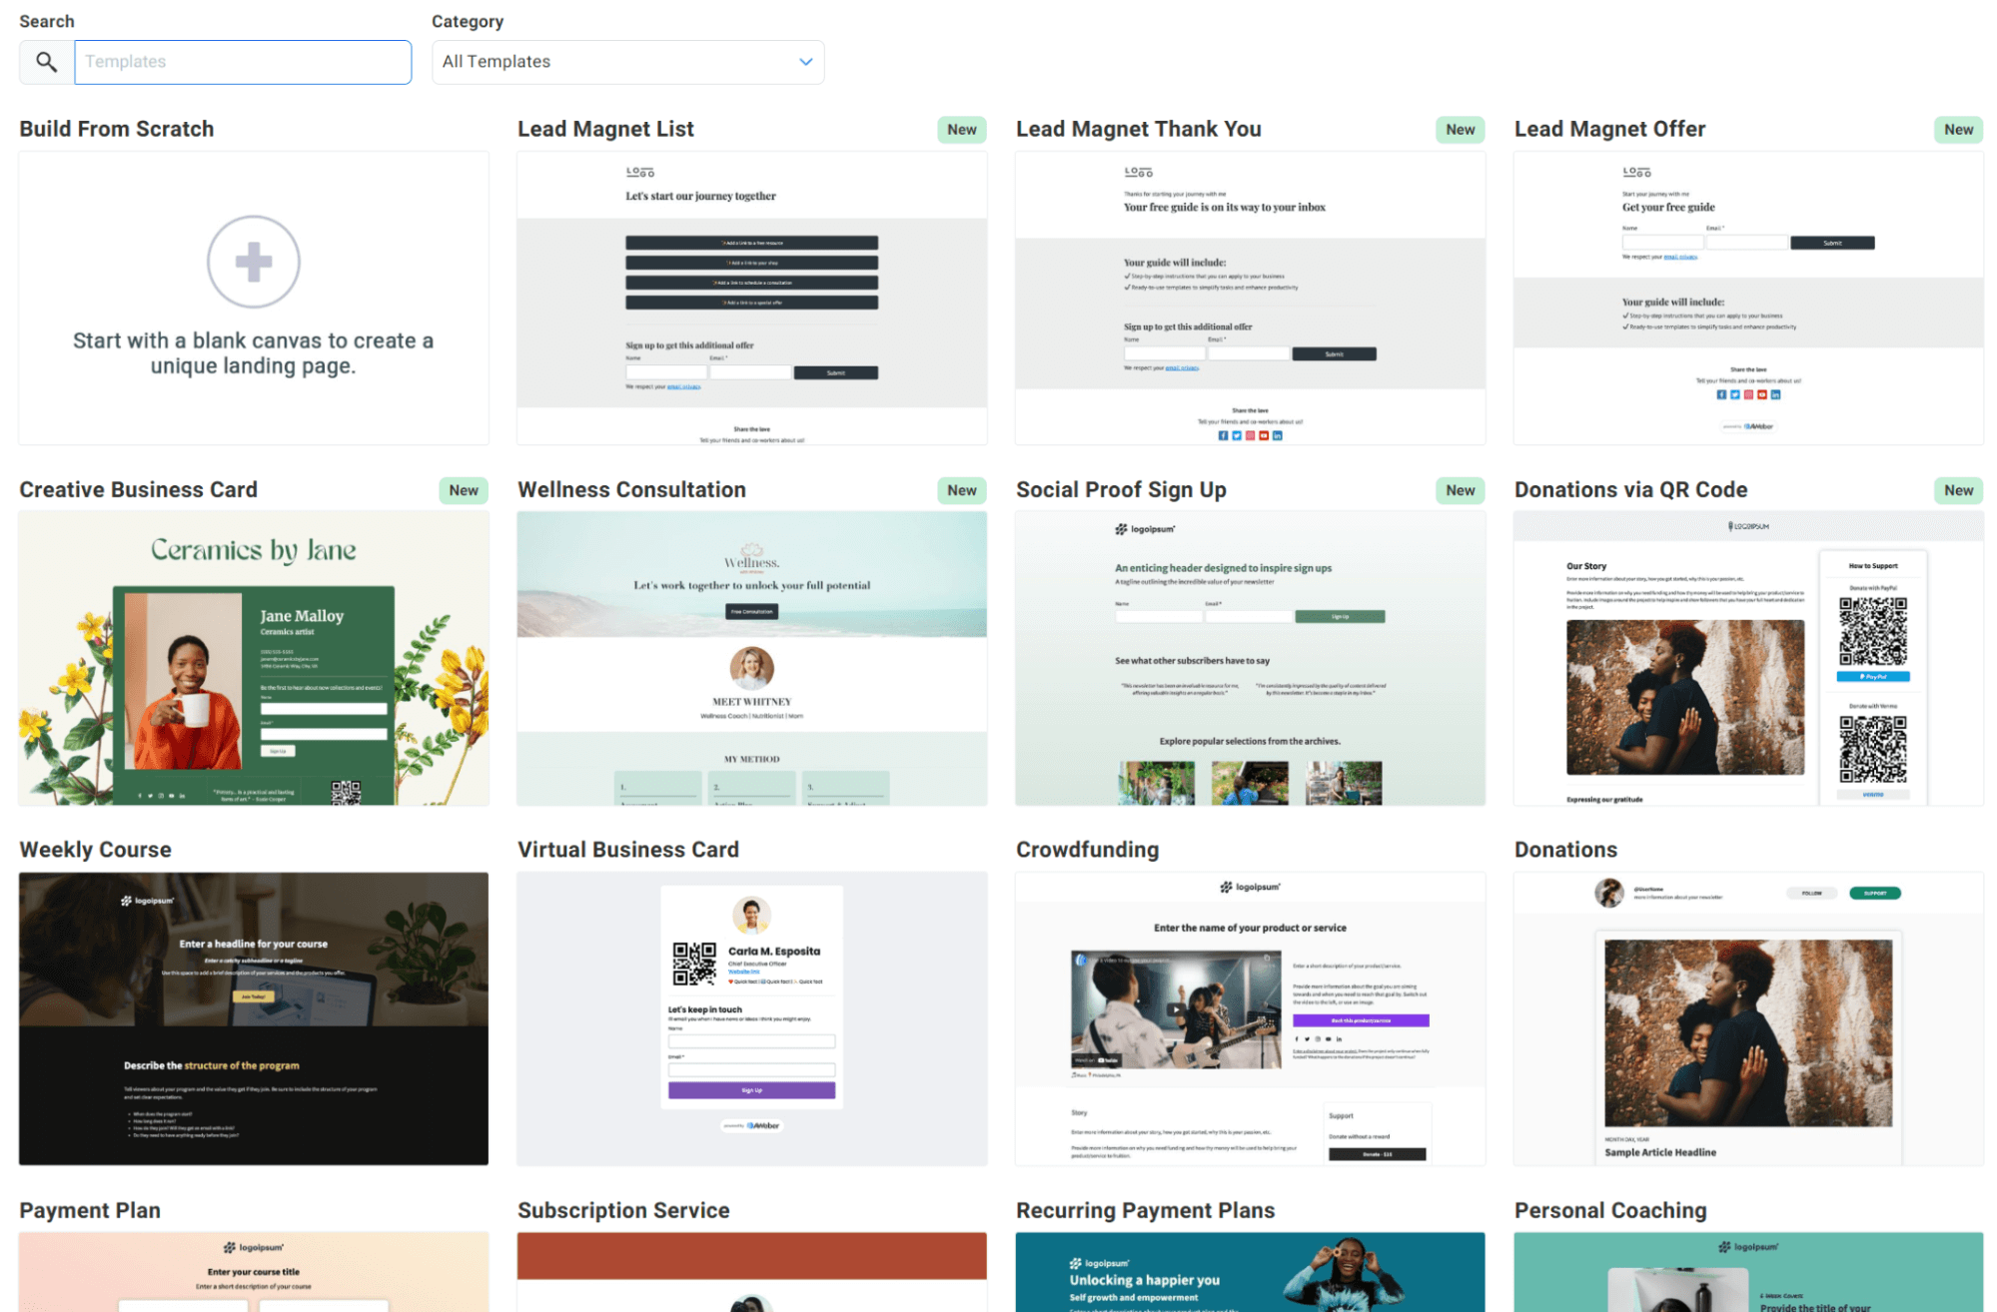Image resolution: width=1997 pixels, height=1312 pixels.
Task: Open the Category dropdown
Action: [x=627, y=61]
